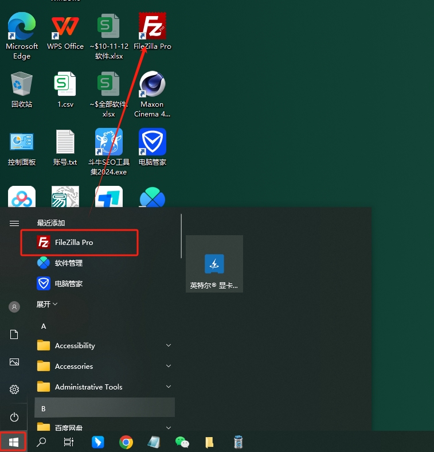Toggle the Start menu hamburger button
Screen dimensions: 434x452
point(14,223)
